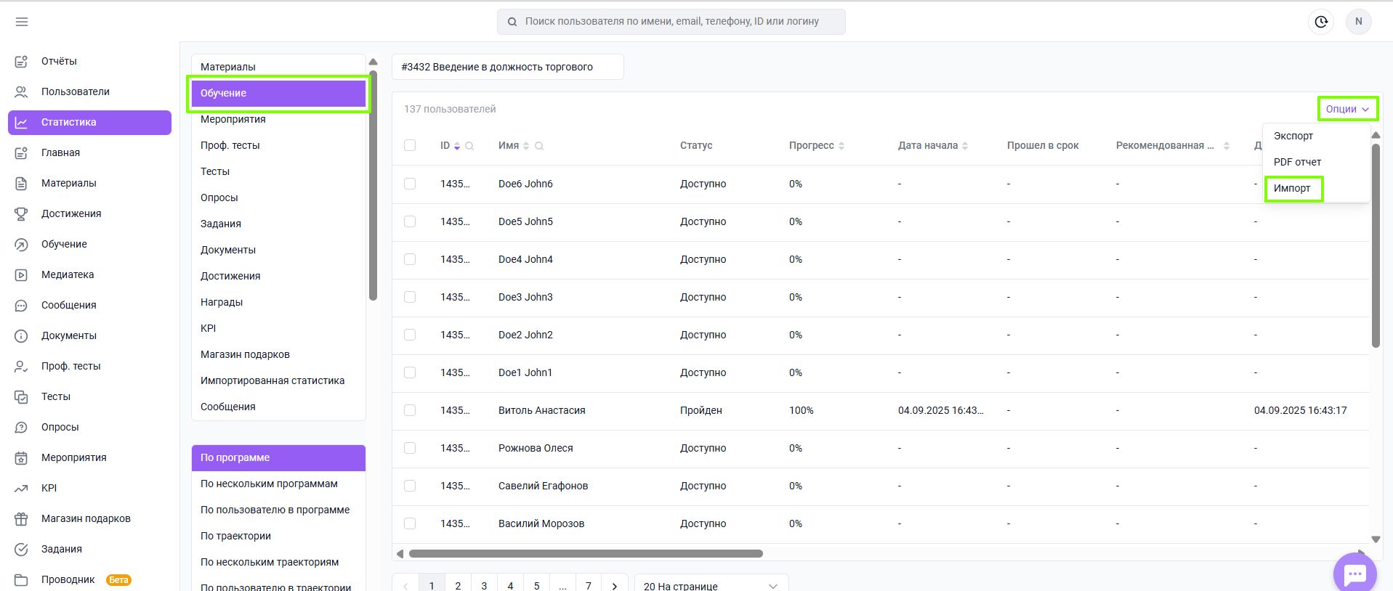Image resolution: width=1393 pixels, height=591 pixels.
Task: Open the support chat bubble button
Action: pos(1354,574)
